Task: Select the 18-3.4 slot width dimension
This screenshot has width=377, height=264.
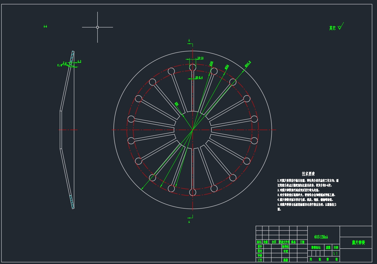Action: tap(199, 77)
